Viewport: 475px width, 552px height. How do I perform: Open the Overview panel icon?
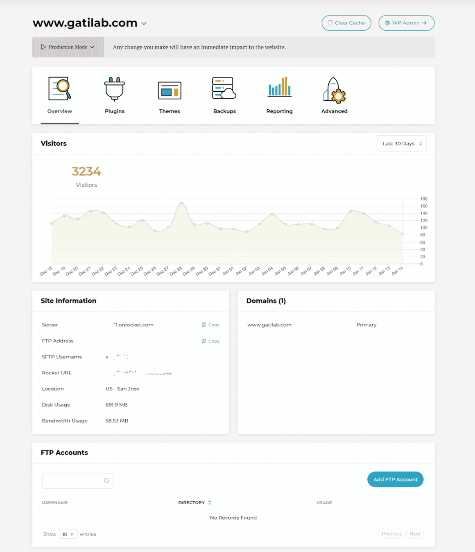coord(59,88)
